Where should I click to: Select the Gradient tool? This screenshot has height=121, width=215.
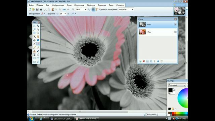pyautogui.click(x=38, y=40)
